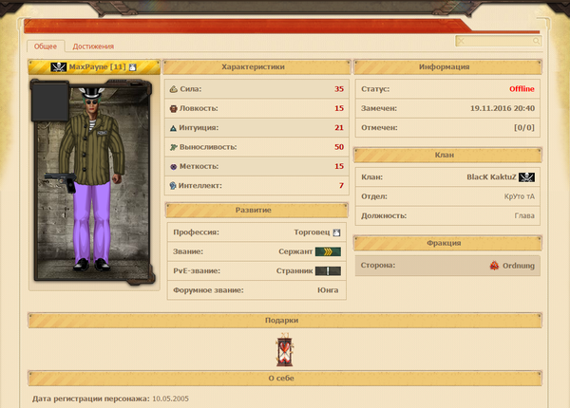This screenshot has height=408, width=570.
Task: Click the Сила strength stat icon
Action: (173, 89)
